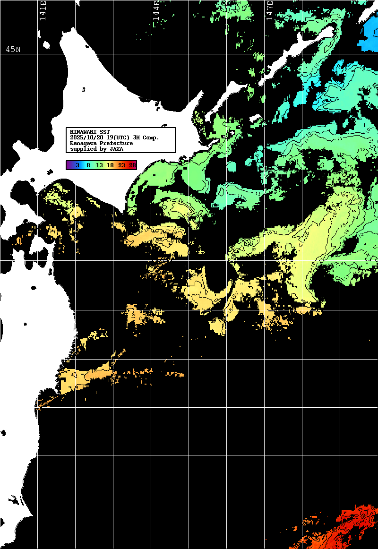Click the 8 value on the color scale

pyautogui.click(x=88, y=165)
